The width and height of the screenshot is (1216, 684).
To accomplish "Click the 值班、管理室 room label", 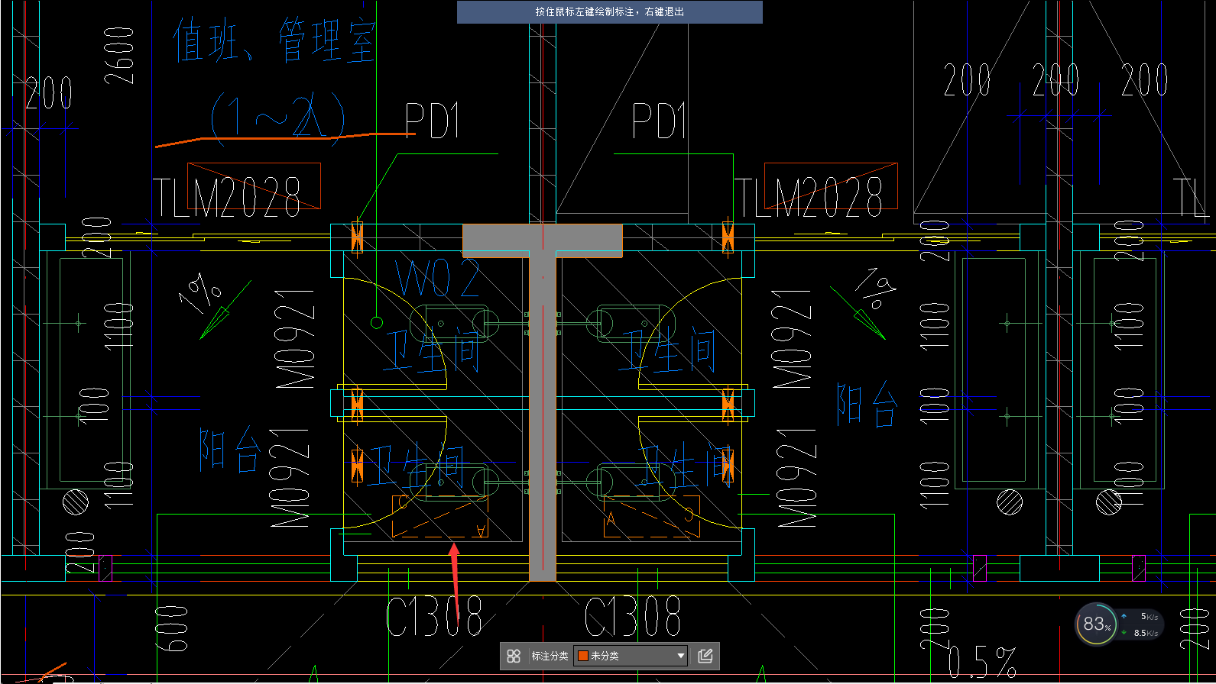I will click(274, 40).
